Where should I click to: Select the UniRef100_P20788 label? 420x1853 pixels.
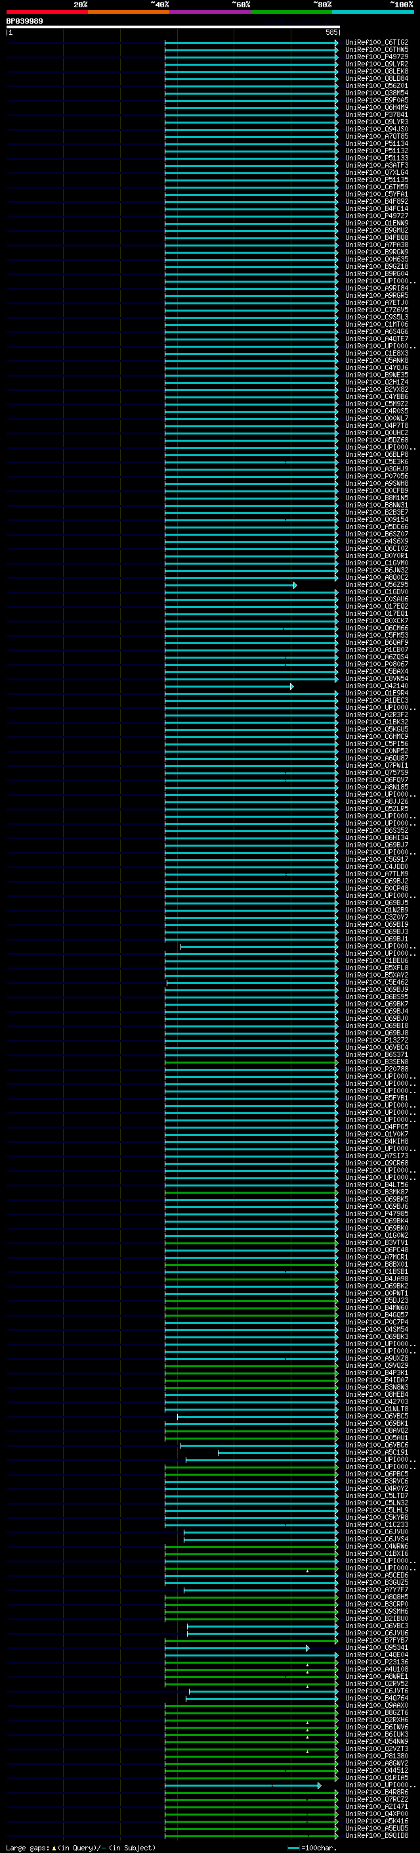(x=376, y=1069)
